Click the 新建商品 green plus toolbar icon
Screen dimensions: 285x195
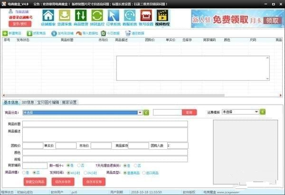click(x=5, y=33)
